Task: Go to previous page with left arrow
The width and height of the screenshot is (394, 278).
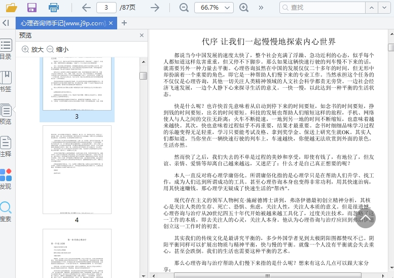Action: coord(86,8)
